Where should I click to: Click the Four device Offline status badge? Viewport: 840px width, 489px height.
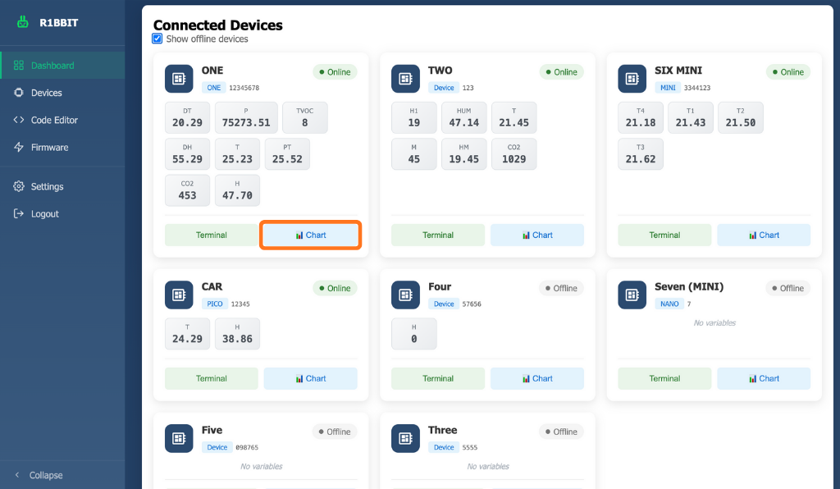[x=561, y=288]
